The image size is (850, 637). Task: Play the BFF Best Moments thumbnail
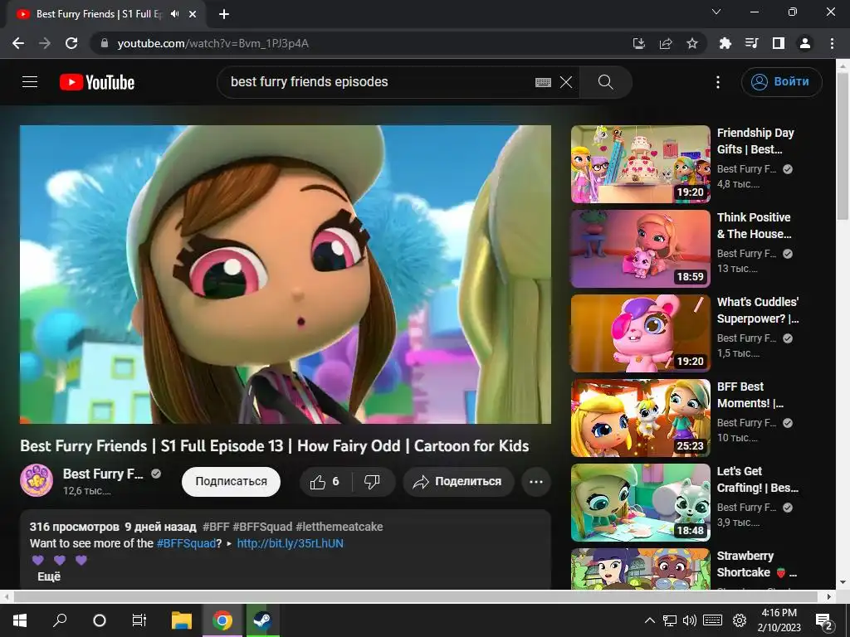640,418
